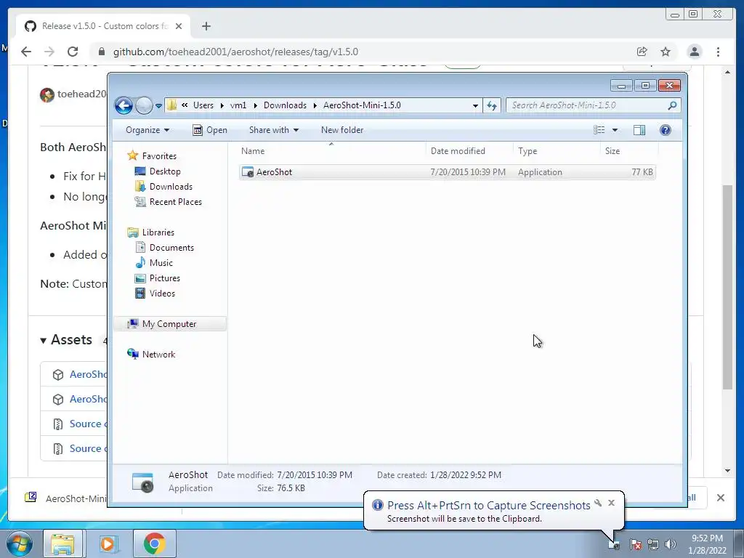Screen dimensions: 744x558
Task: Expand the arrow after the vm1 breadcrumb
Action: [255, 105]
